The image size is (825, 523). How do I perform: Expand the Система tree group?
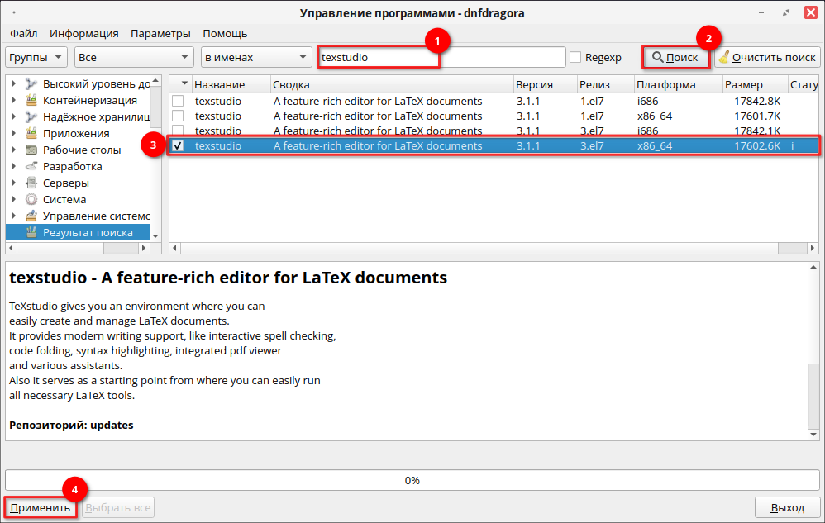tap(14, 199)
